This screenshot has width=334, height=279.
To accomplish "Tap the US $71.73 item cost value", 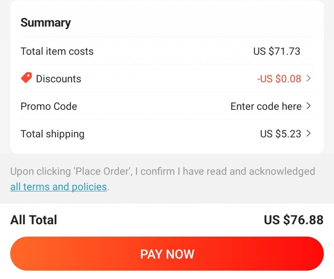I will [x=276, y=51].
